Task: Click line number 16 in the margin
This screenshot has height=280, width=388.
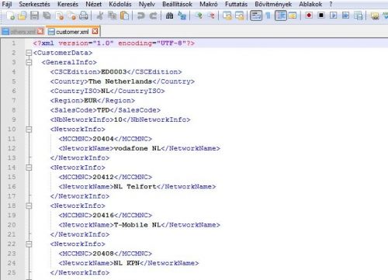Action: (12, 187)
